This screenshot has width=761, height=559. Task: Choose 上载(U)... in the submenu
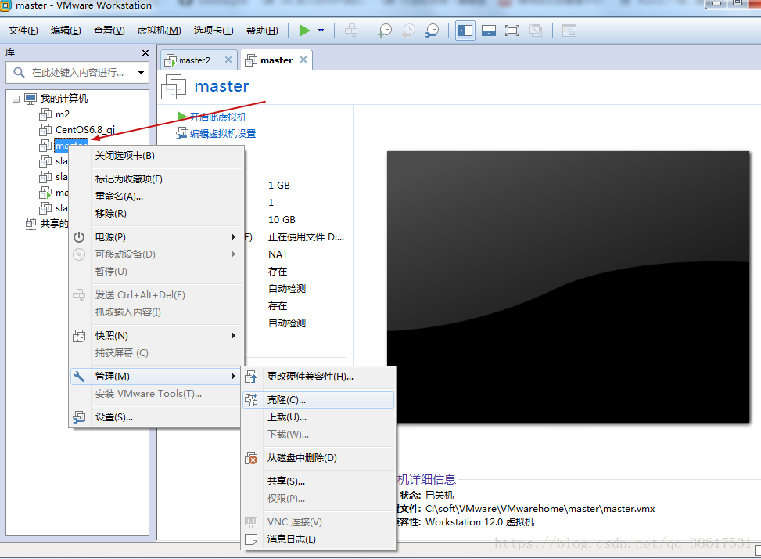pyautogui.click(x=318, y=417)
